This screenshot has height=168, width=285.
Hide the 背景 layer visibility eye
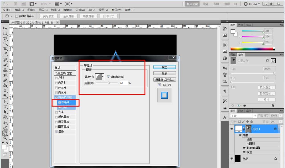click(232, 158)
